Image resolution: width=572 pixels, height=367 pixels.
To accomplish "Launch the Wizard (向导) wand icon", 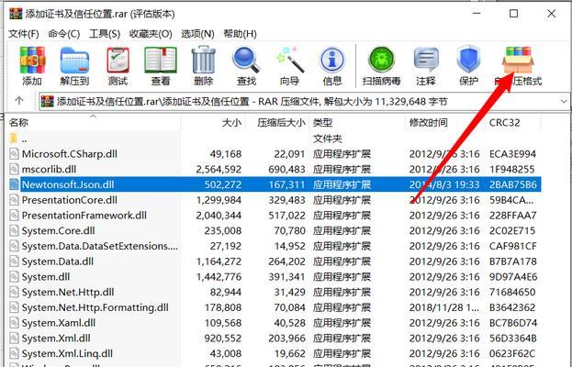I will (x=289, y=66).
